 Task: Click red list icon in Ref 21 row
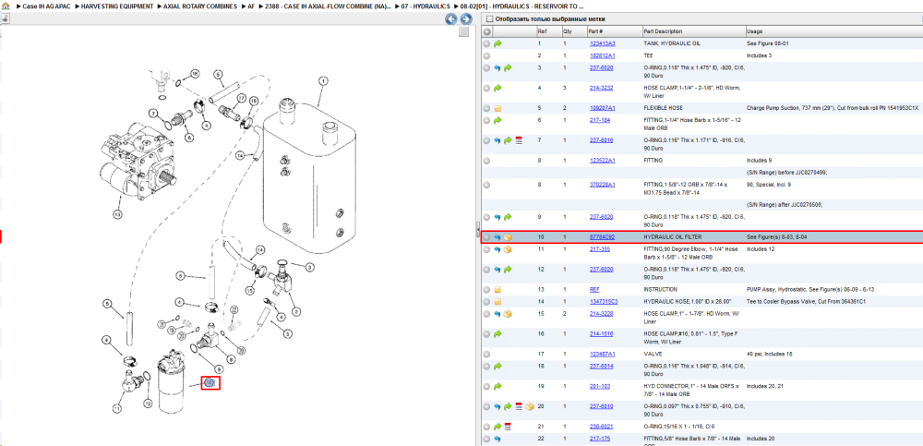click(x=508, y=427)
